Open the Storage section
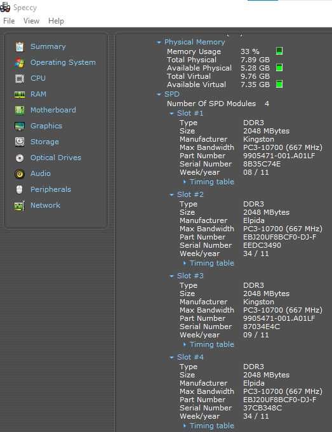332x432 pixels. pyautogui.click(x=44, y=142)
